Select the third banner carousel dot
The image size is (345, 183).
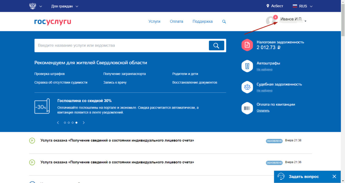(x=72, y=123)
